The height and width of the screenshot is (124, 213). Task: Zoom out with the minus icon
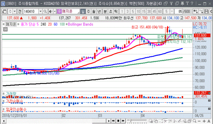(199, 121)
